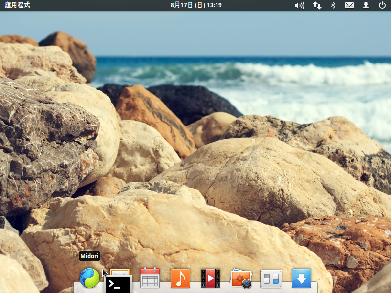
Task: Open the power session menu
Action: (382, 5)
